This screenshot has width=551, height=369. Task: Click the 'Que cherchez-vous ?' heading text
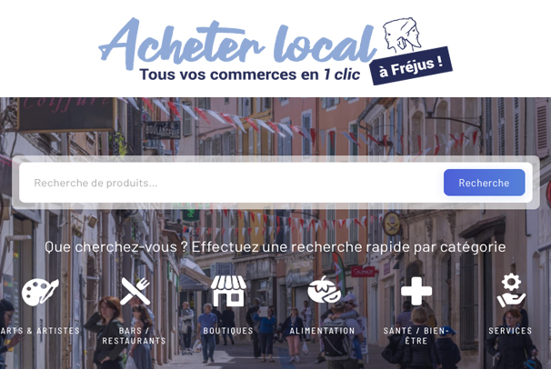116,247
